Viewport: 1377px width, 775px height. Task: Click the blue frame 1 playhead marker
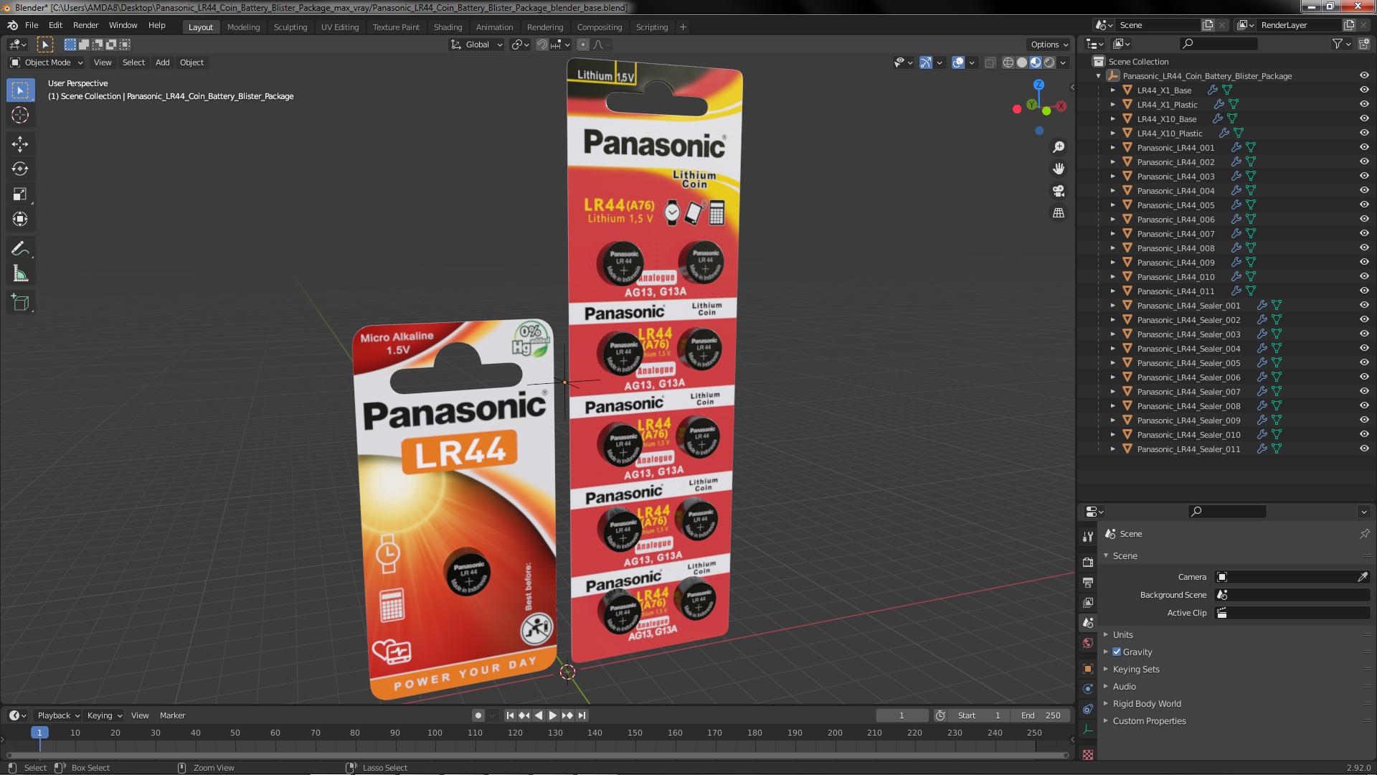point(39,733)
